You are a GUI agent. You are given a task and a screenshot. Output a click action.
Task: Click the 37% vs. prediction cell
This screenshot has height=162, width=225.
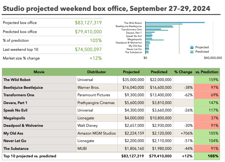pos(207,118)
